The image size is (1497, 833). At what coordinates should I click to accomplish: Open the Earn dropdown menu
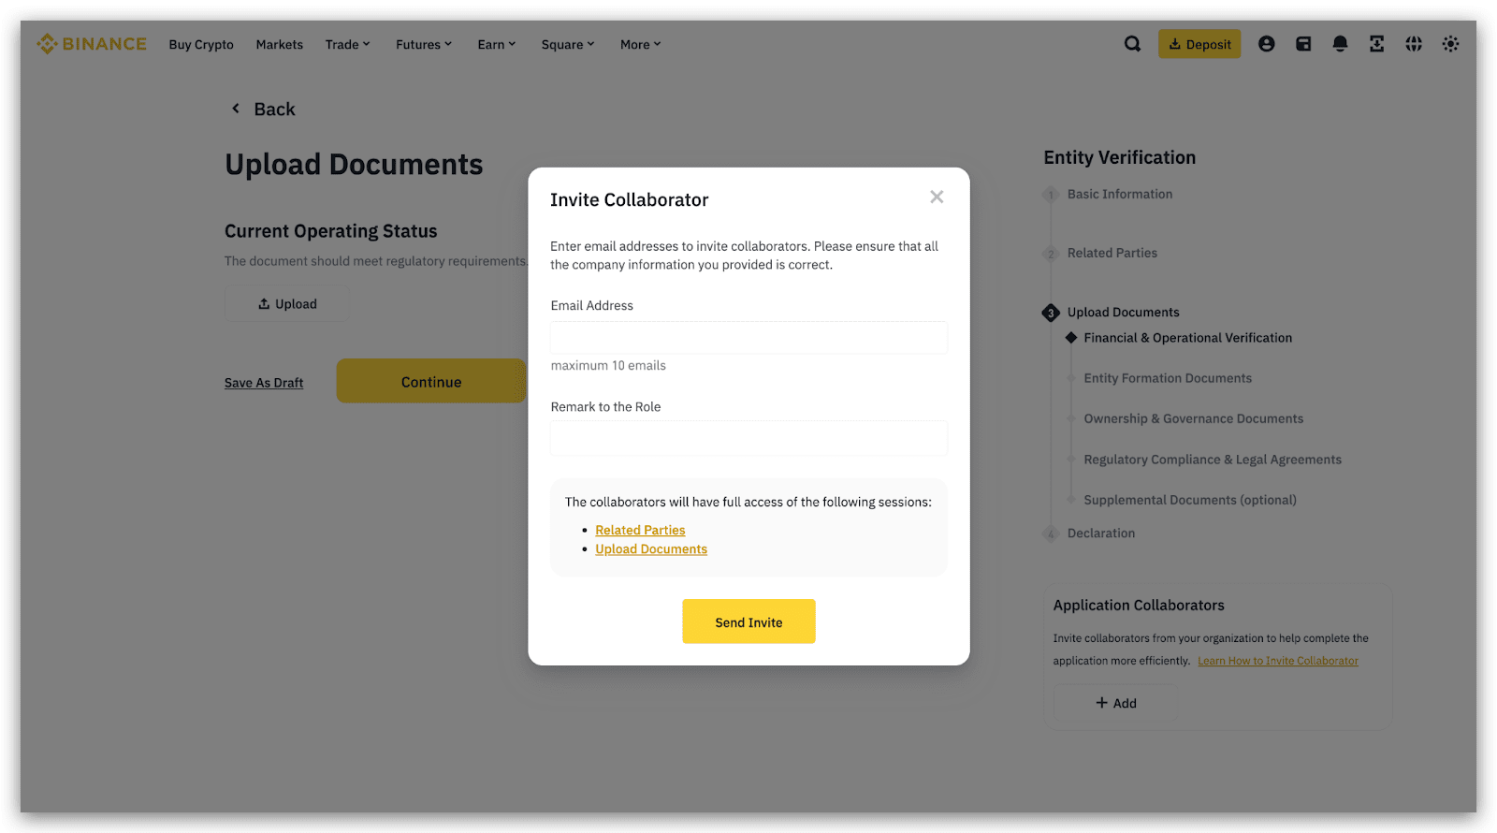pyautogui.click(x=496, y=44)
